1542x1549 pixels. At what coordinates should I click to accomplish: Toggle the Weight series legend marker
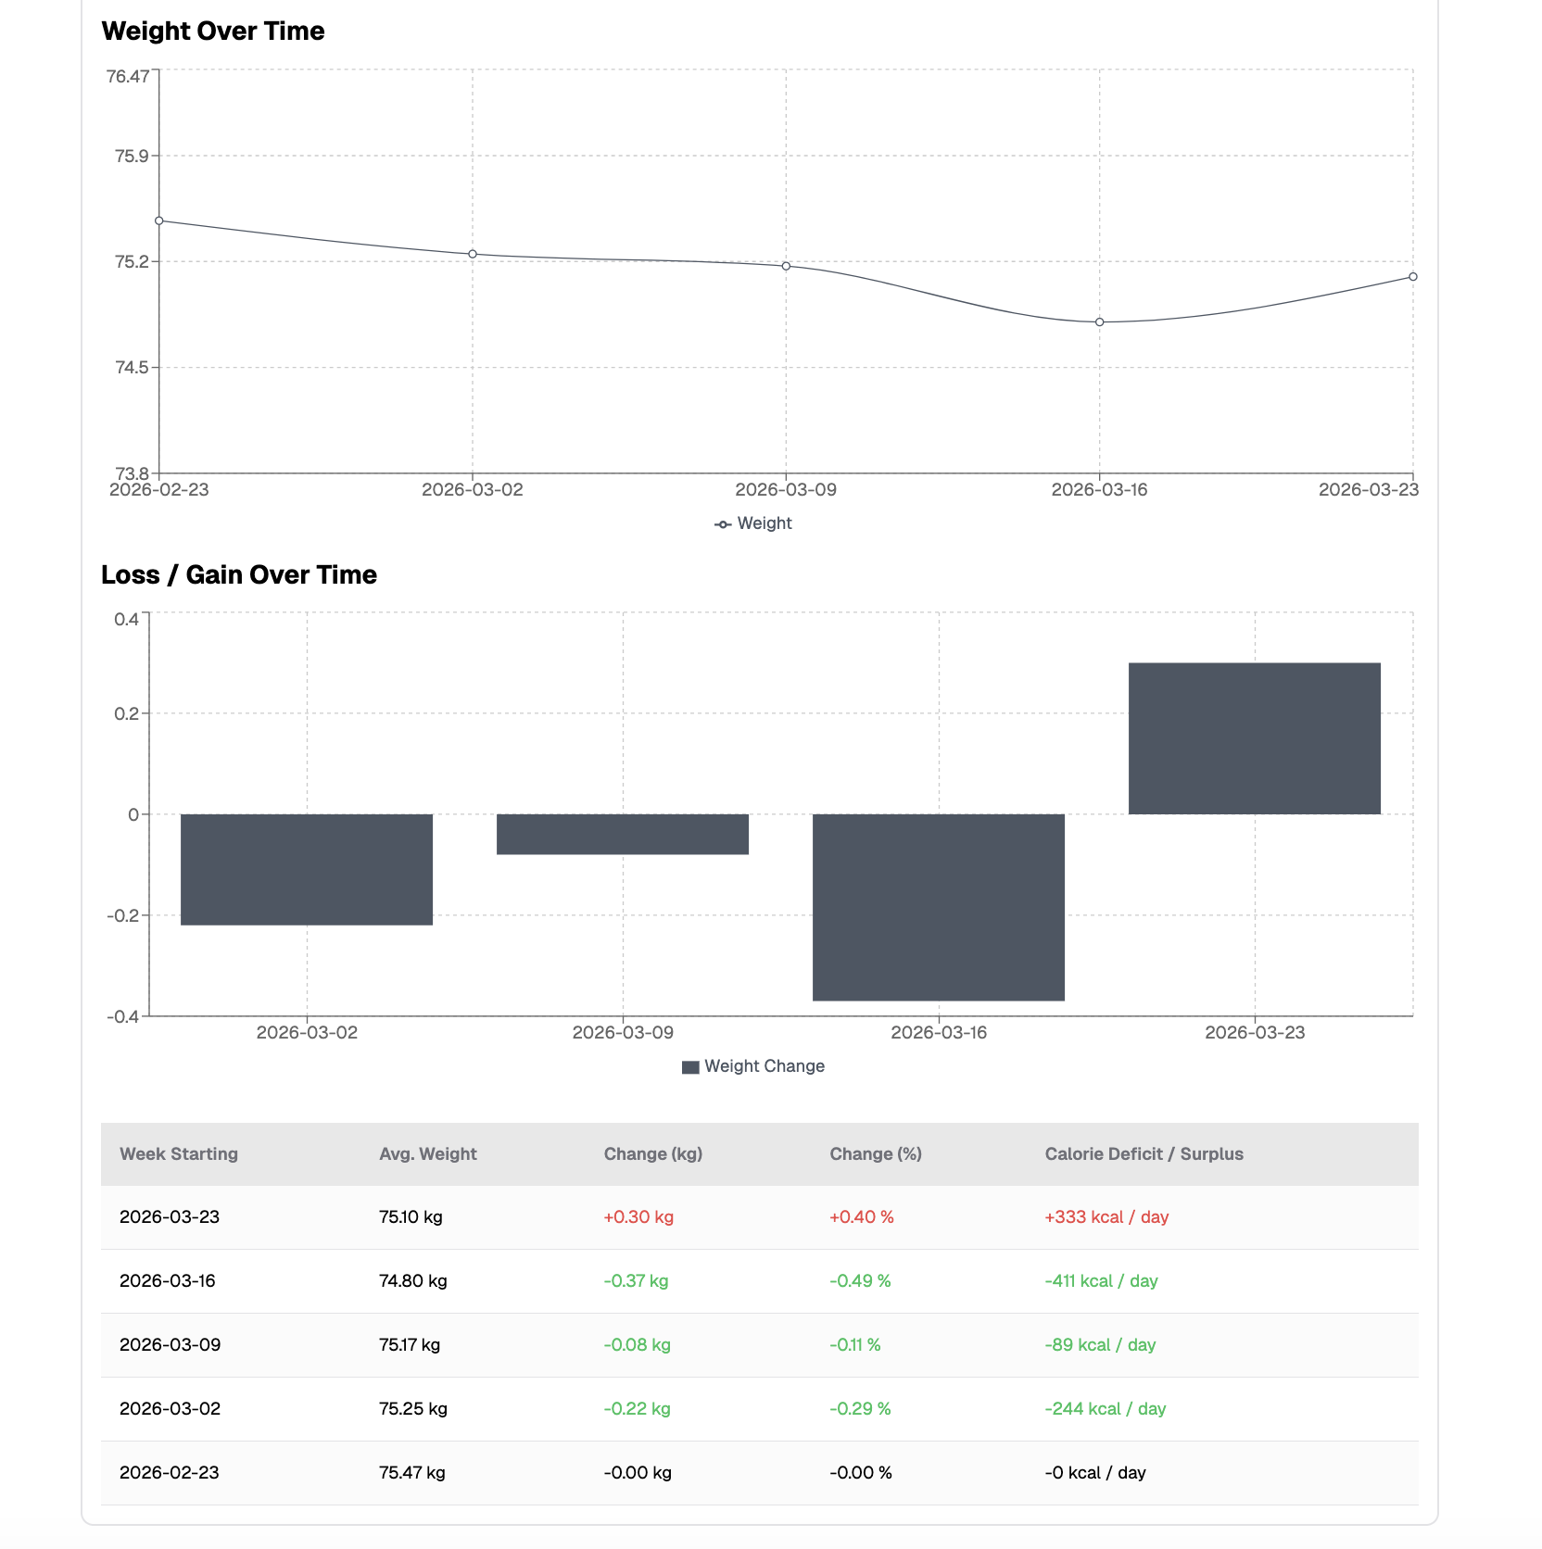(723, 523)
